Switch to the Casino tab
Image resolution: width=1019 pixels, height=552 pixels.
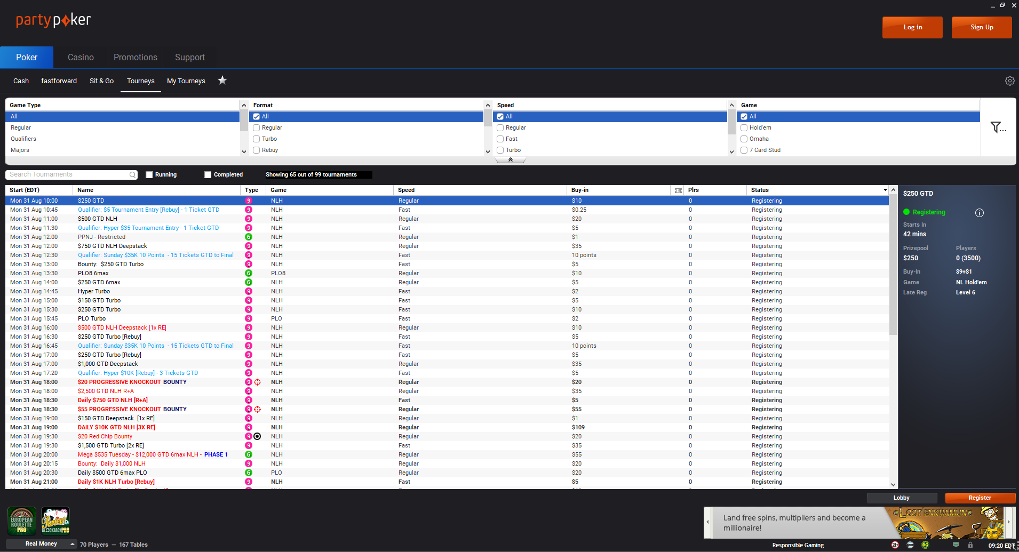tap(81, 58)
